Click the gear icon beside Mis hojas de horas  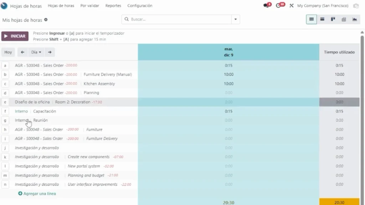point(46,20)
